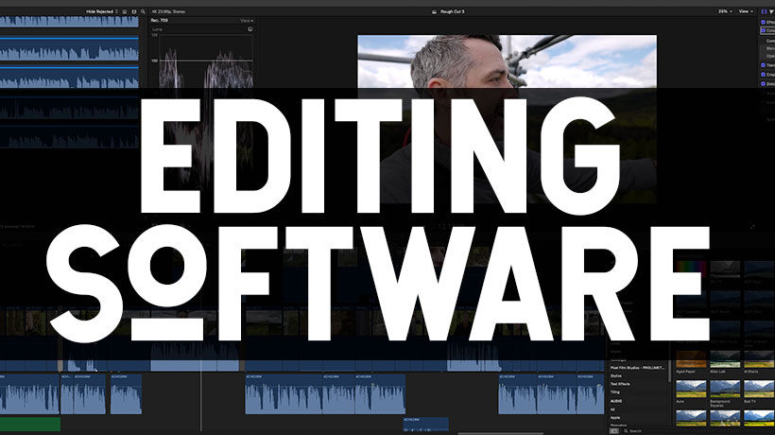Viewport: 775px width, 435px height.
Task: Click the Luma label in the waveform scope
Action: [157, 29]
